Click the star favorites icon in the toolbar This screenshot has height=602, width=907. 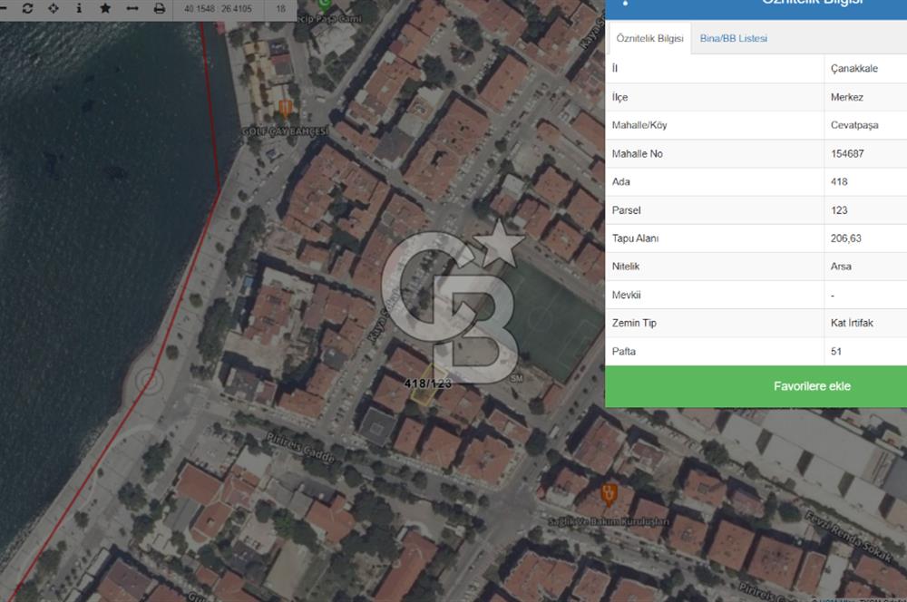pyautogui.click(x=105, y=8)
